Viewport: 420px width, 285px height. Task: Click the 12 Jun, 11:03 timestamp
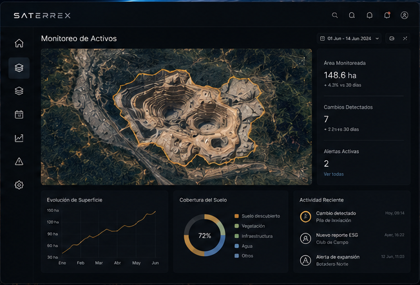393,257
